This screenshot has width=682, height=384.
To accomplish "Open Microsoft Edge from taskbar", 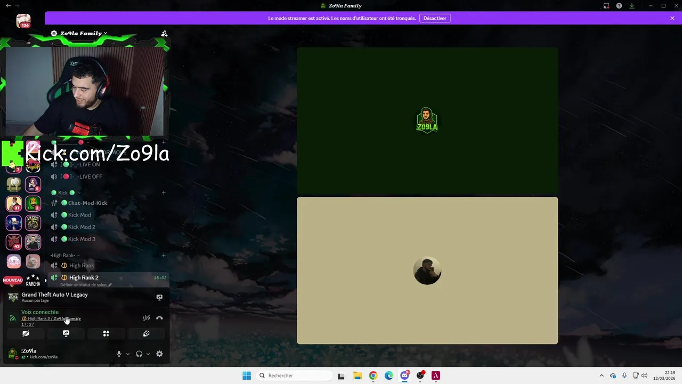I will click(x=389, y=375).
